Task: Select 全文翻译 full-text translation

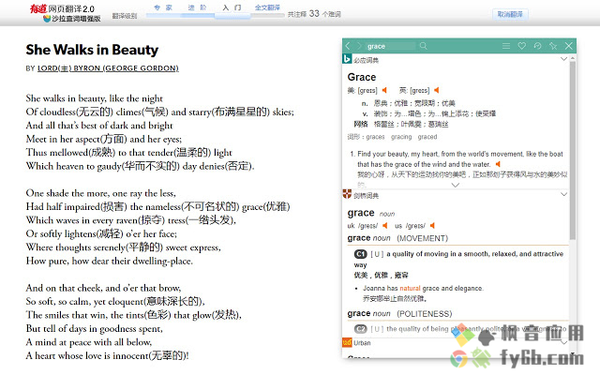Action: [x=267, y=7]
